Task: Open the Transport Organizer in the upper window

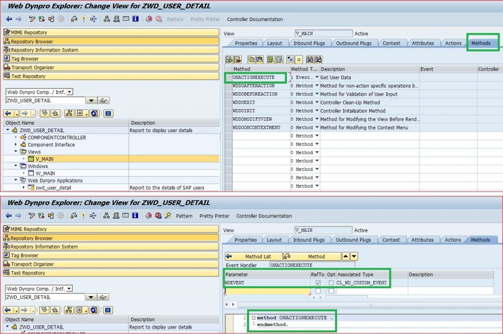Action: [111, 67]
